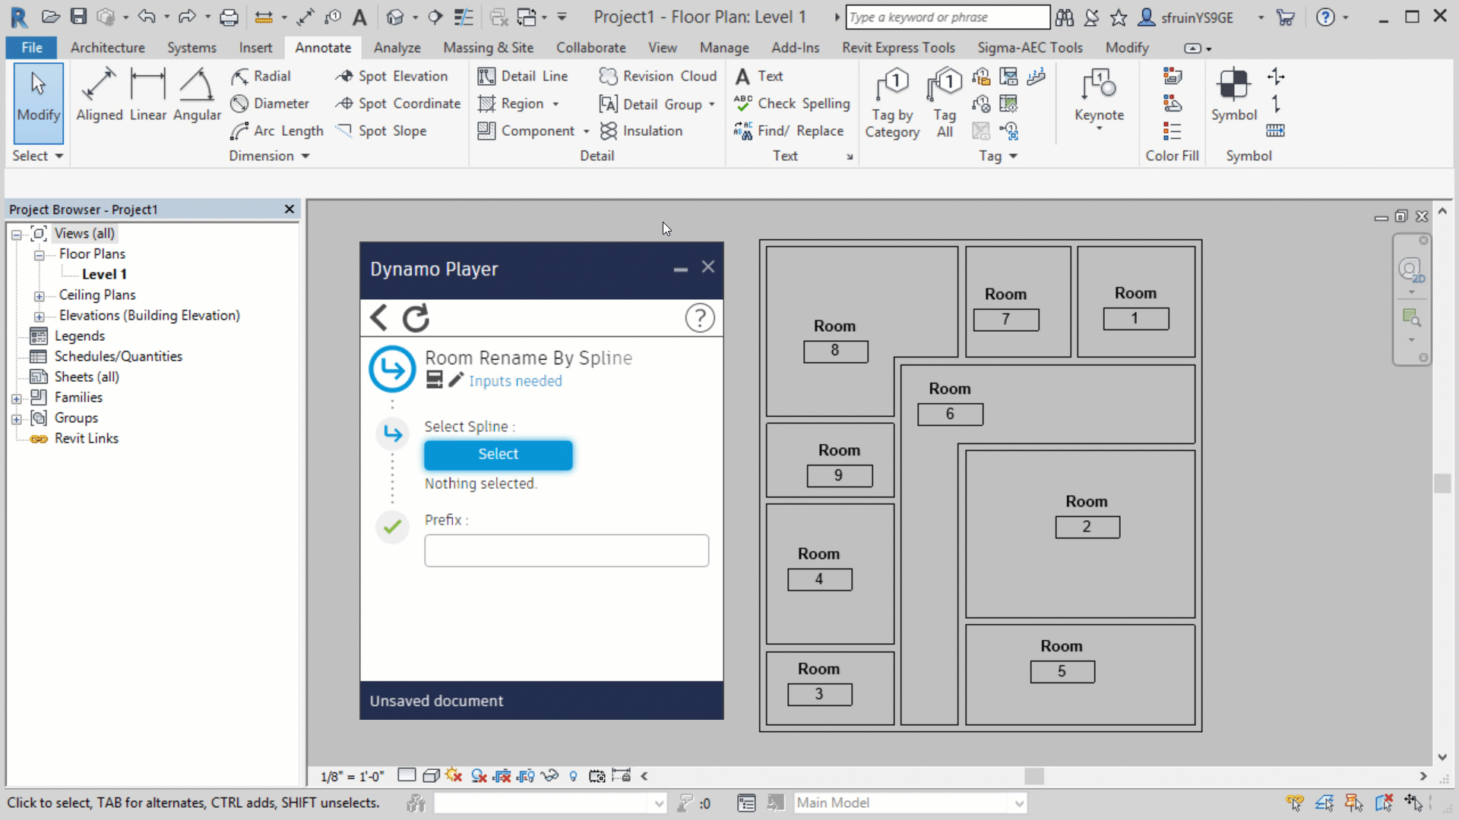Select Revit Links in Project Browser

pyautogui.click(x=86, y=438)
